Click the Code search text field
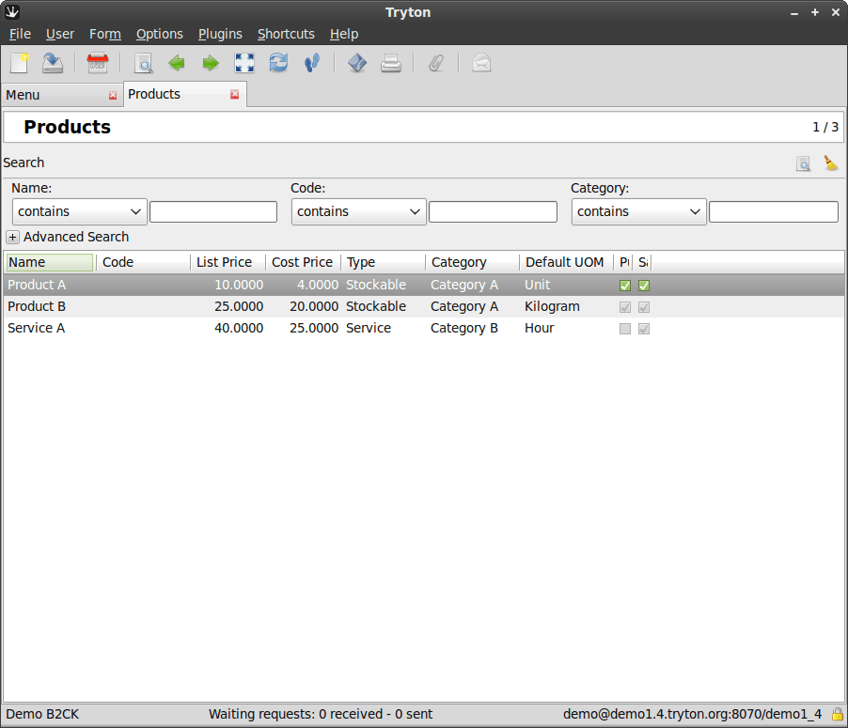 coord(493,212)
